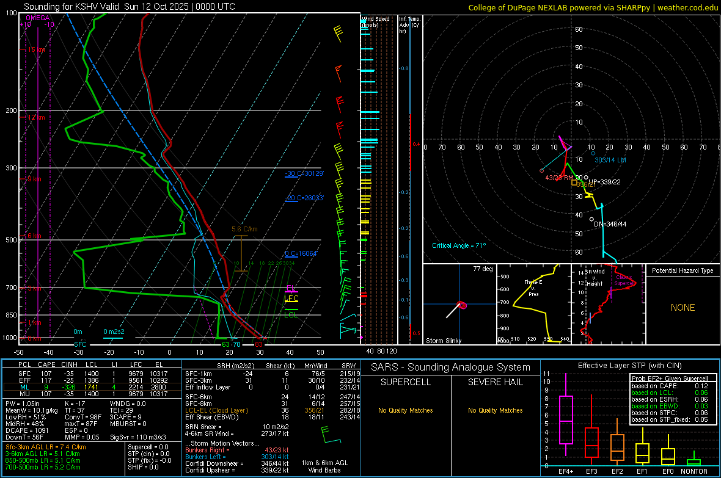Click the CAPE column header
721x478 pixels.
(x=46, y=364)
